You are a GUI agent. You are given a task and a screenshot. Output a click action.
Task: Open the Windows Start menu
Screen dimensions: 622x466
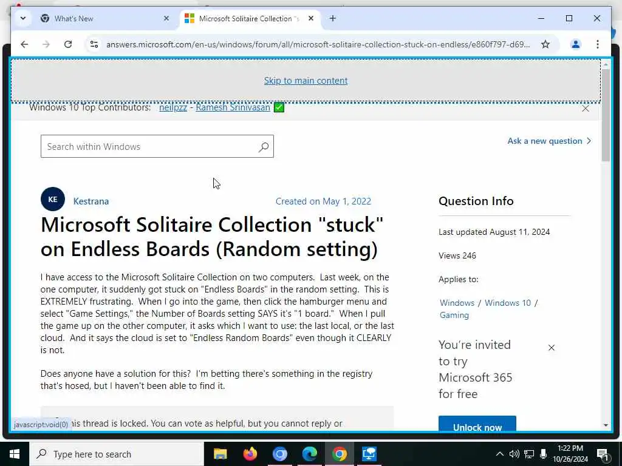15,454
